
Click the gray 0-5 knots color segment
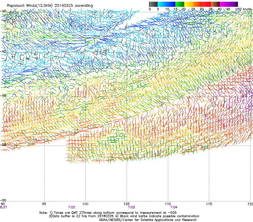(x=153, y=4)
